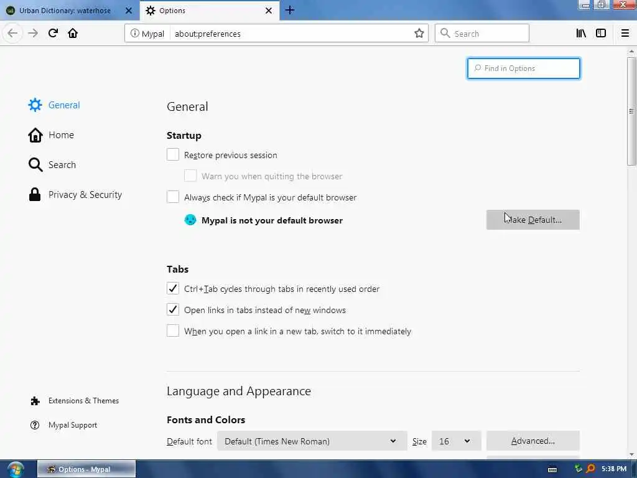Open Home settings category
637x478 pixels.
tap(62, 135)
